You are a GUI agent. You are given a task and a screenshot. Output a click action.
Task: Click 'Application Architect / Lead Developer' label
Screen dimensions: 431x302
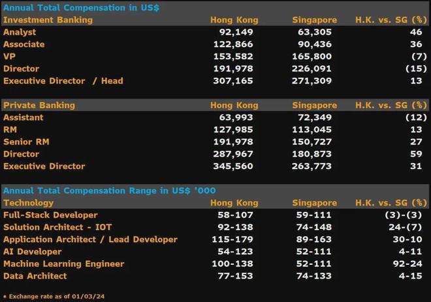(90, 239)
